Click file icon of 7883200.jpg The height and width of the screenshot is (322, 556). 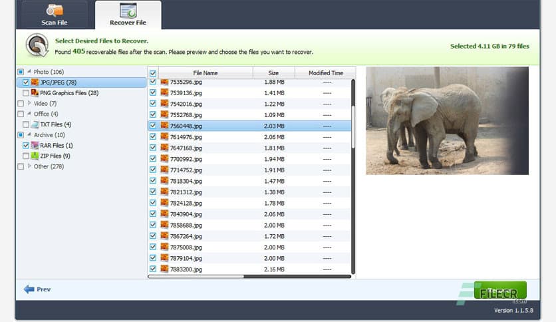164,269
